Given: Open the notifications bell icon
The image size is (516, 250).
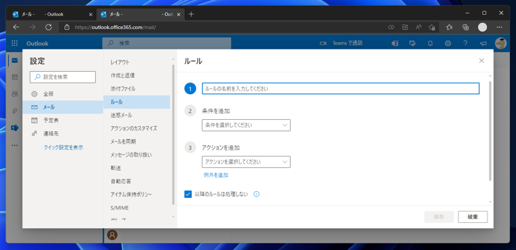Looking at the screenshot, I should (430, 43).
